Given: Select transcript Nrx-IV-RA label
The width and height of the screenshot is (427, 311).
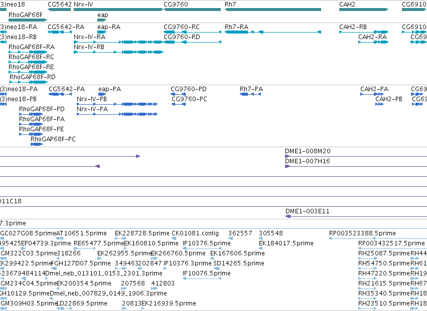Looking at the screenshot, I should (90, 37).
